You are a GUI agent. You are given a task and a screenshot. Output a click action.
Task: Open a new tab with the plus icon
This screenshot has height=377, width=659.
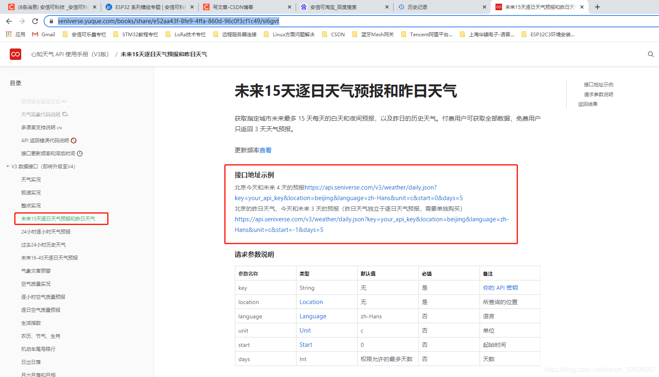tap(597, 7)
